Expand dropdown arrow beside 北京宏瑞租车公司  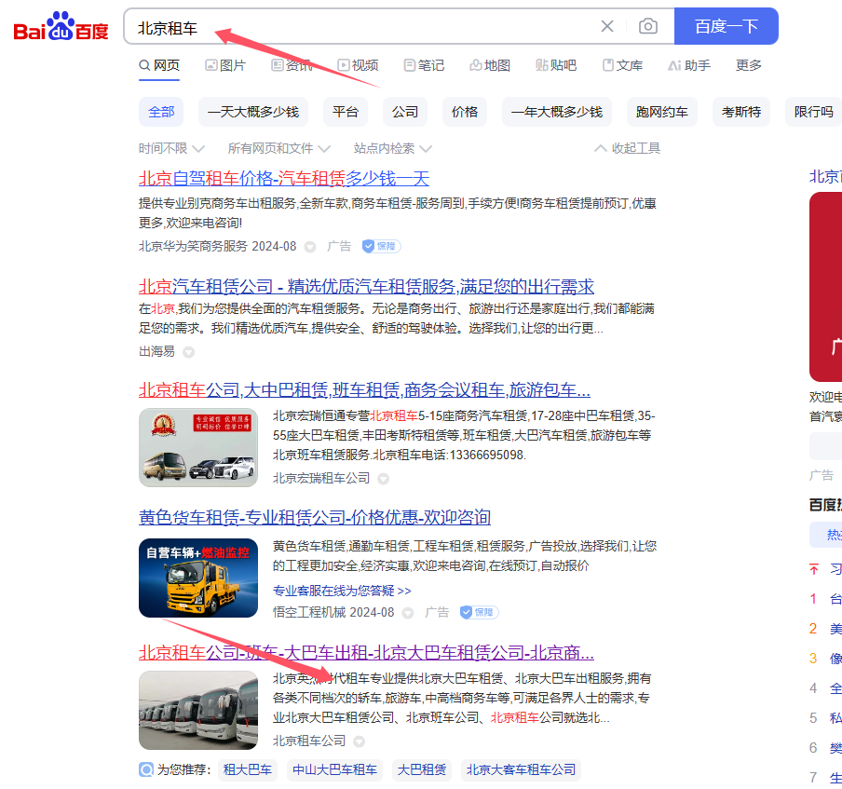pyautogui.click(x=383, y=479)
